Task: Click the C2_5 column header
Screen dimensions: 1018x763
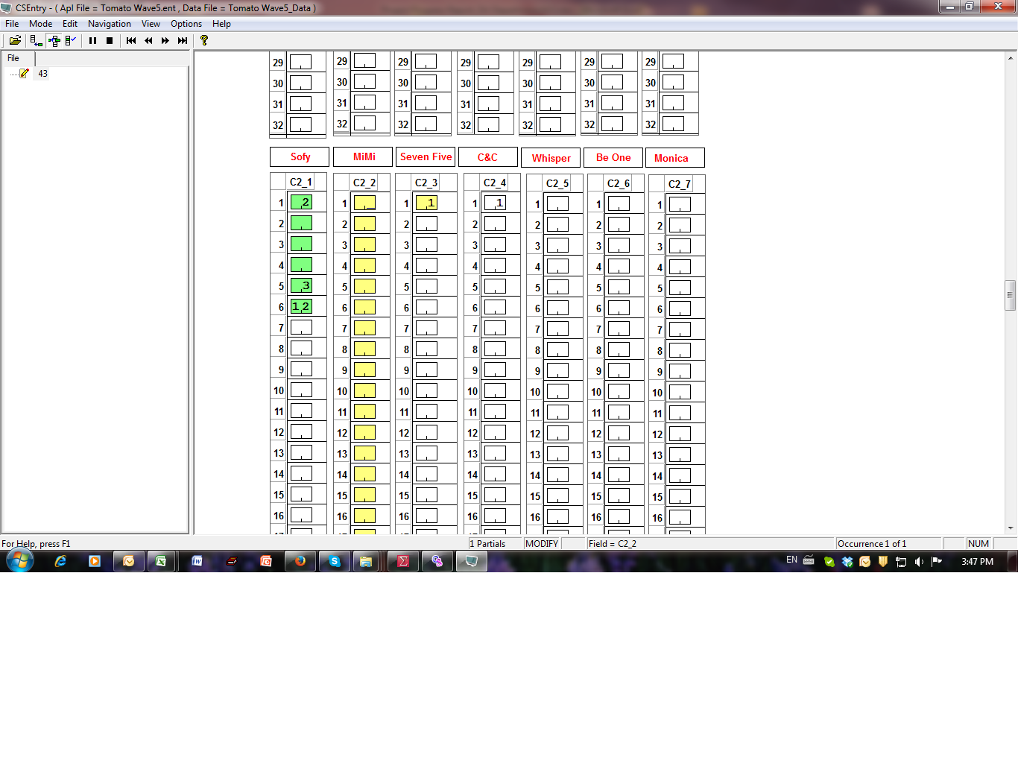Action: 557,183
